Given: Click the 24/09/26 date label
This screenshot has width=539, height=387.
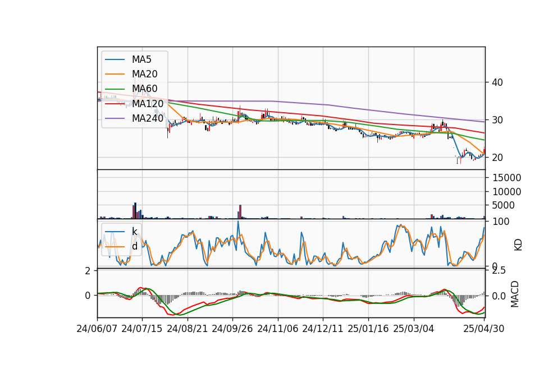Looking at the screenshot, I should pyautogui.click(x=232, y=329).
